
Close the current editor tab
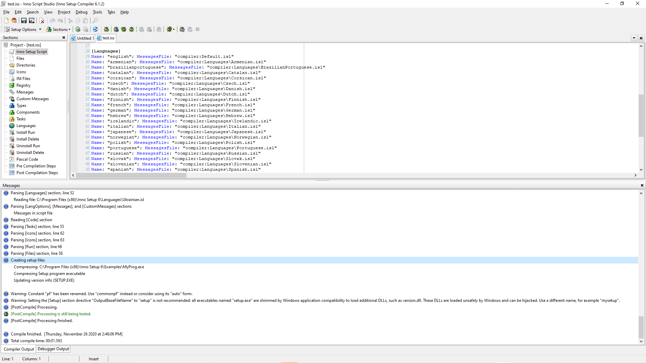click(641, 38)
